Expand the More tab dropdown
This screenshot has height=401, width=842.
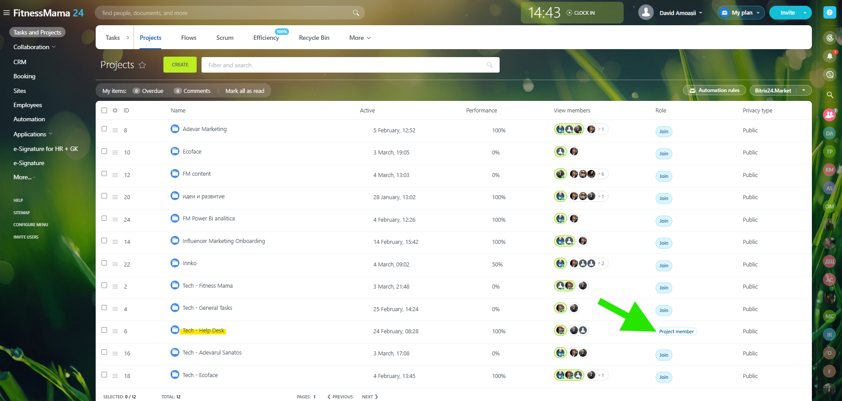click(360, 38)
